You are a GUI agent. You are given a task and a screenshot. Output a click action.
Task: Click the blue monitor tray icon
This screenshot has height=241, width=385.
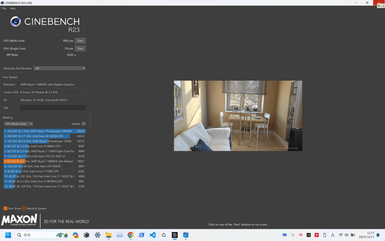pos(284,235)
